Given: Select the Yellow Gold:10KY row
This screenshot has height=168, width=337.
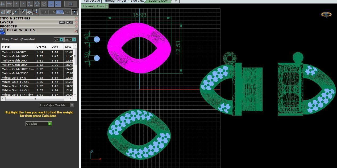Looking at the screenshot, I should 37,56.
